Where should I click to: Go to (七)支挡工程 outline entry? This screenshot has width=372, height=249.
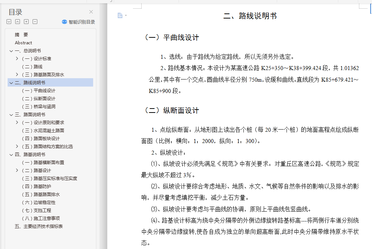(x=37, y=210)
